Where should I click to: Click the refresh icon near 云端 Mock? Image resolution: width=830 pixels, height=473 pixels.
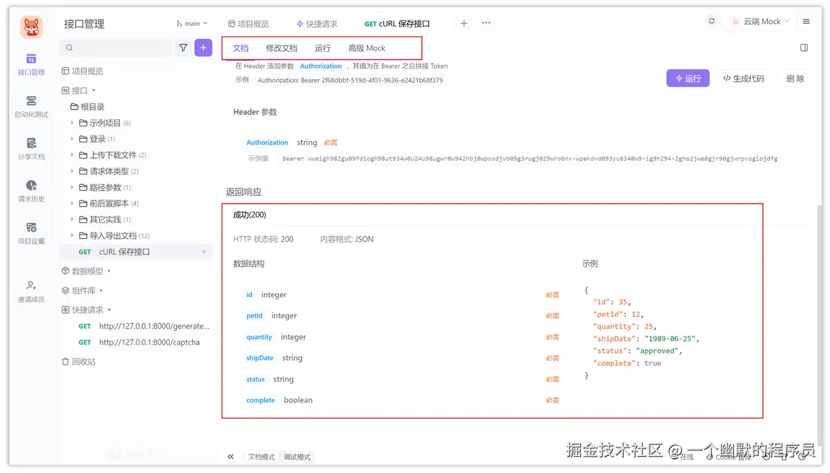711,21
